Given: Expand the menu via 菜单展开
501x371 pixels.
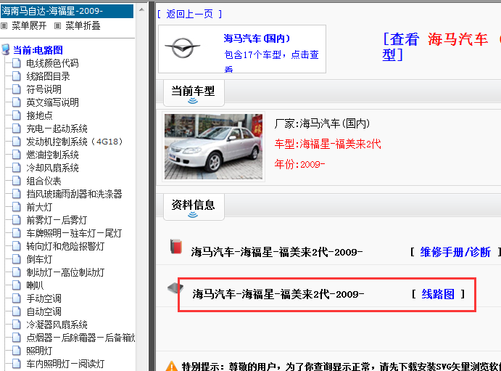Looking at the screenshot, I should [x=29, y=25].
